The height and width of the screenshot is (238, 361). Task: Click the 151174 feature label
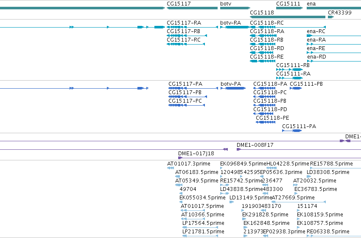pos(307,206)
